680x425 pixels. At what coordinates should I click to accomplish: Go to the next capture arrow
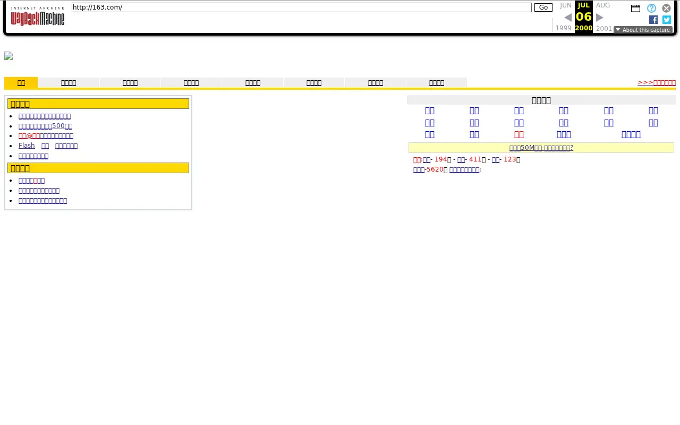coord(600,18)
